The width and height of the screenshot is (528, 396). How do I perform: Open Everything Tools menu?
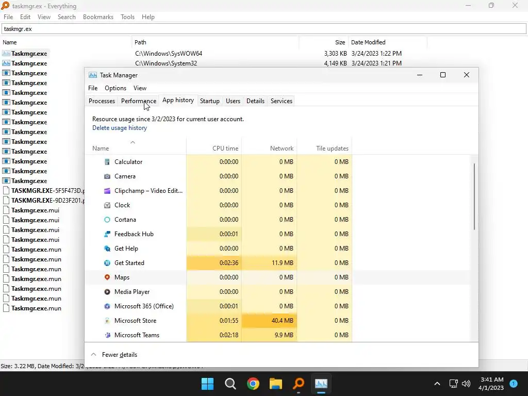tap(127, 17)
